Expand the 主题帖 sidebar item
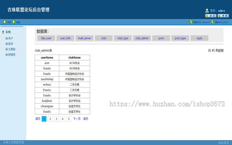The height and width of the screenshot is (145, 232). (11, 49)
